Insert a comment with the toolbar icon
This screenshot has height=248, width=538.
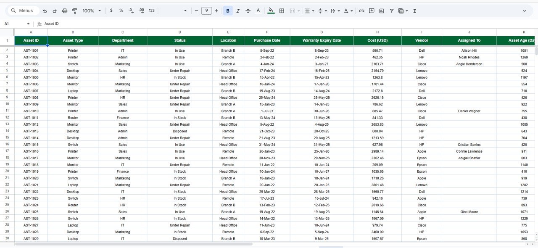point(372,11)
